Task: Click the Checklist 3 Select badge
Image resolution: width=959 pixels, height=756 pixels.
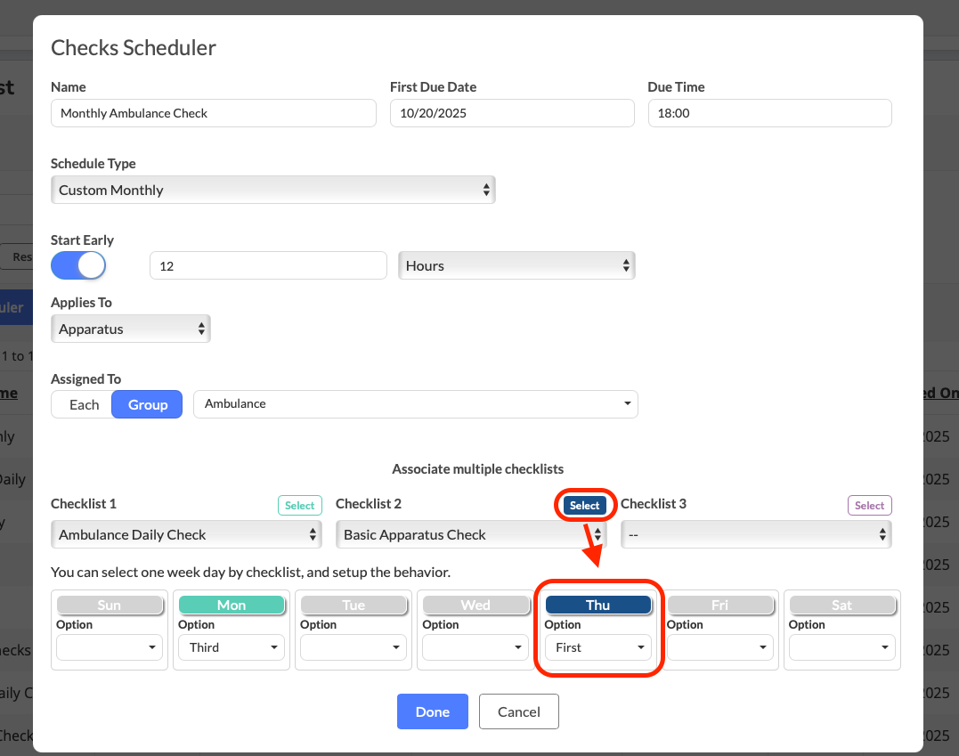Action: (869, 505)
